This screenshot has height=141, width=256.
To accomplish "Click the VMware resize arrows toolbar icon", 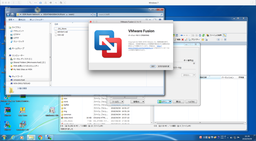I will 35,3.
